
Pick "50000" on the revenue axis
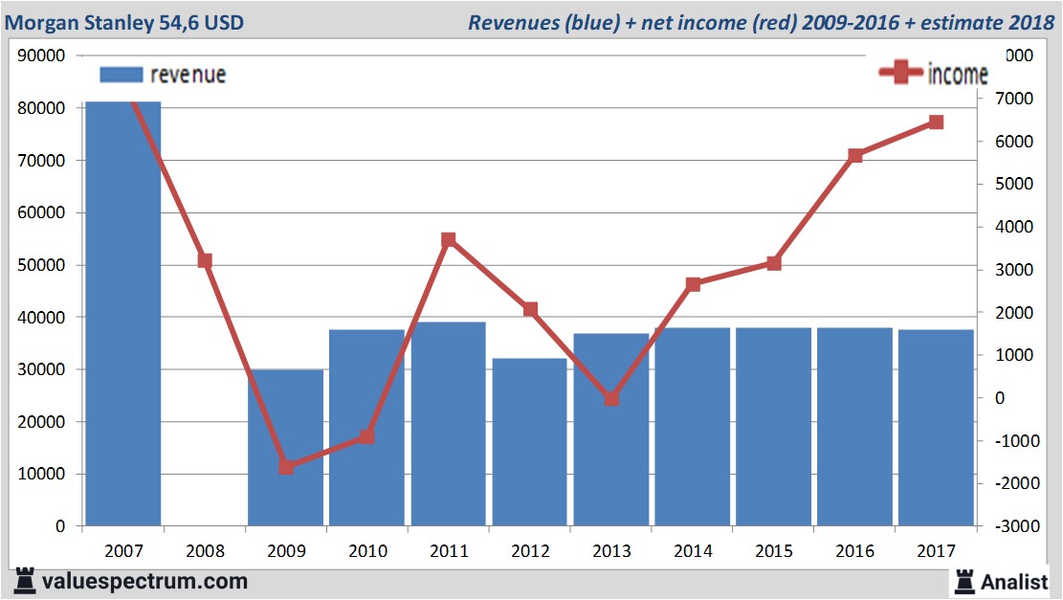tap(41, 265)
